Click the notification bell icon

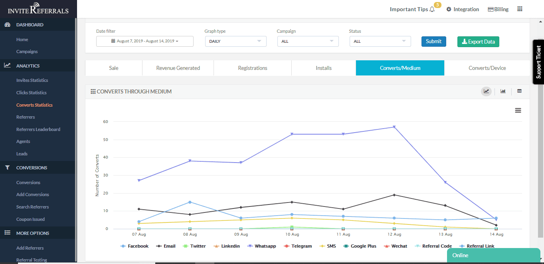(x=432, y=10)
